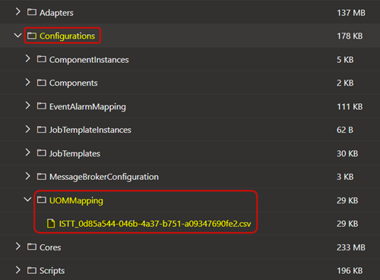The height and width of the screenshot is (280, 380).
Task: Select the EventAlarmMapping folder name
Action: point(87,107)
